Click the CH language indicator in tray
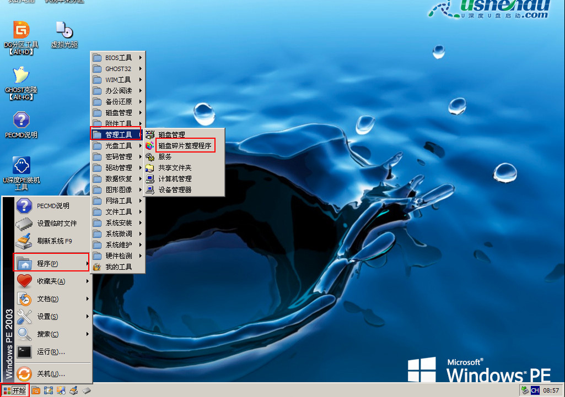 [535, 390]
